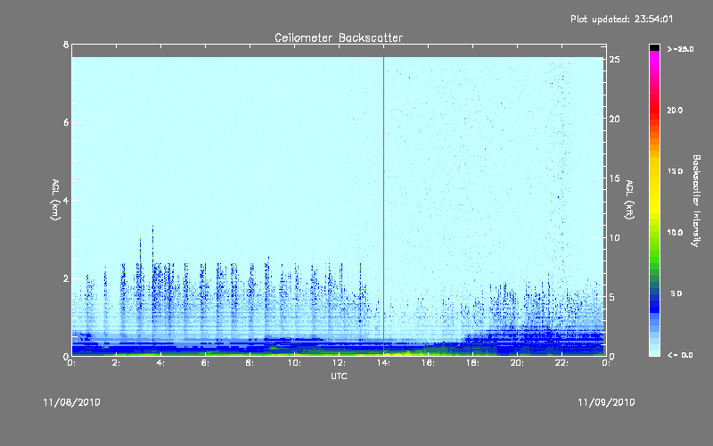Click the "20" tick on the kft axis
This screenshot has height=446, width=713.
(614, 119)
